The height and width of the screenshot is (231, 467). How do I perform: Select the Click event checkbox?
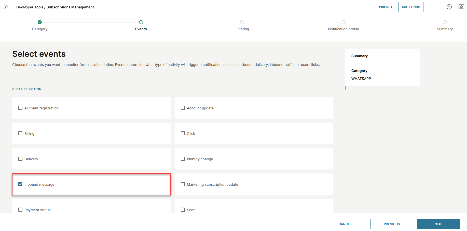pos(183,134)
